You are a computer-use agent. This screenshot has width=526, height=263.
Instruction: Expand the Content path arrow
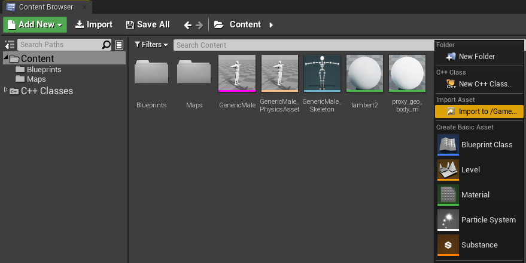click(x=271, y=25)
